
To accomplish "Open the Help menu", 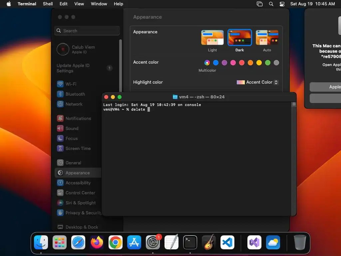I will 119,4.
